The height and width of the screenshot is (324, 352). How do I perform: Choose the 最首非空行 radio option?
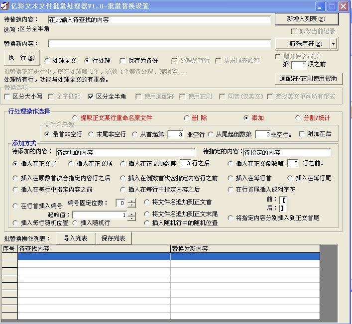(63, 134)
